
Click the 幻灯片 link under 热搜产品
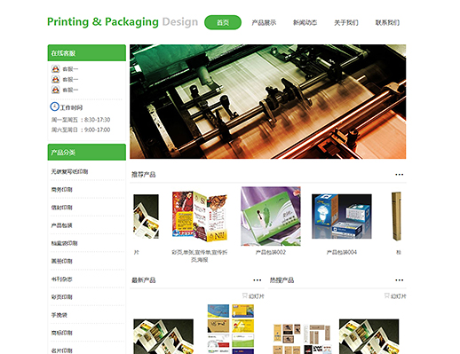[x=399, y=296]
